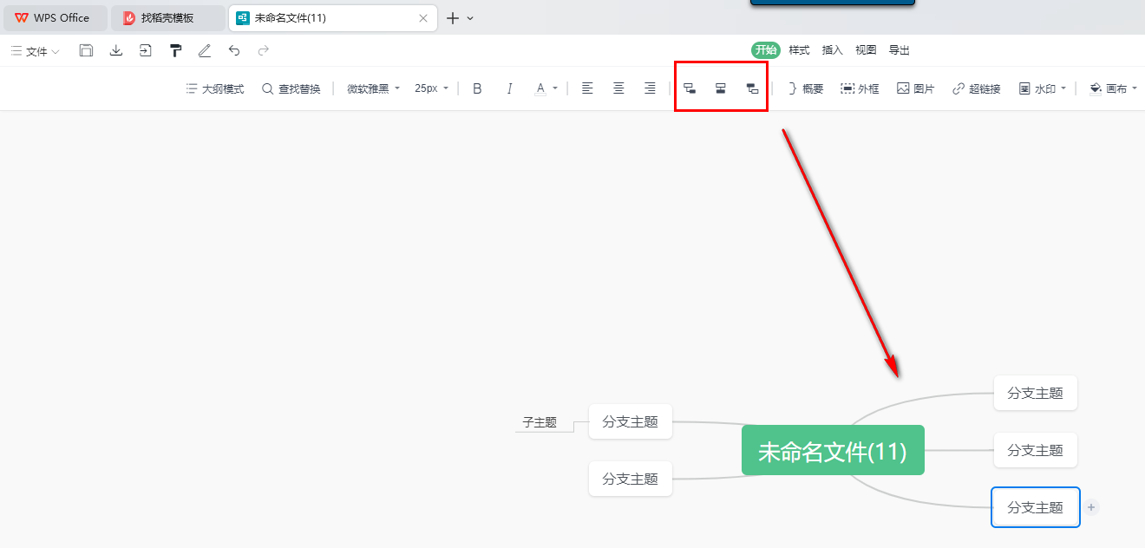Click the boxed-arrow icon left of format painter
Screen dimensions: 1145x548
[x=146, y=50]
